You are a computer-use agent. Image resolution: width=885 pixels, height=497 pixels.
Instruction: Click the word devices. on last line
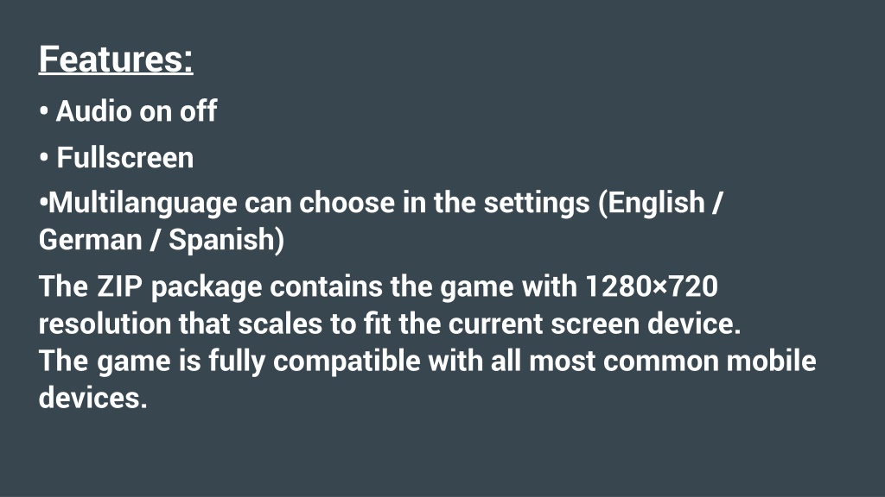[x=93, y=398]
